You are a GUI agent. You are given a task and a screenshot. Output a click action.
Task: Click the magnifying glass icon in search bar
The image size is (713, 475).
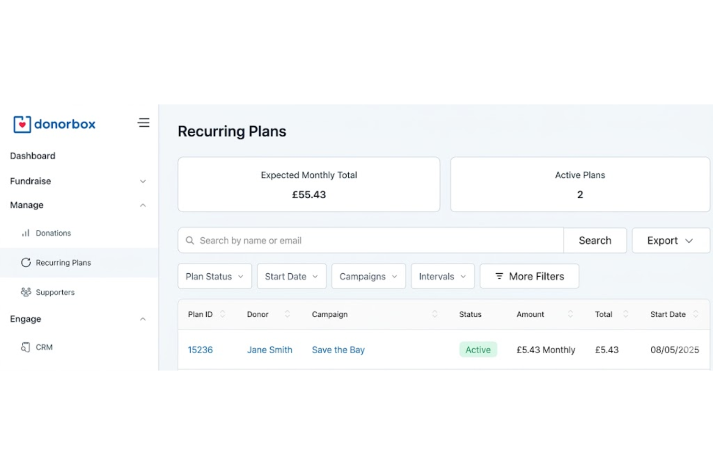tap(190, 240)
